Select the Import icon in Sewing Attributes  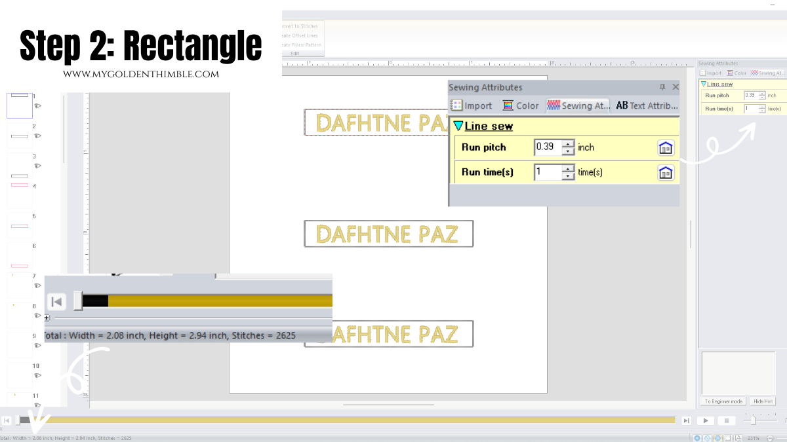[x=471, y=105]
